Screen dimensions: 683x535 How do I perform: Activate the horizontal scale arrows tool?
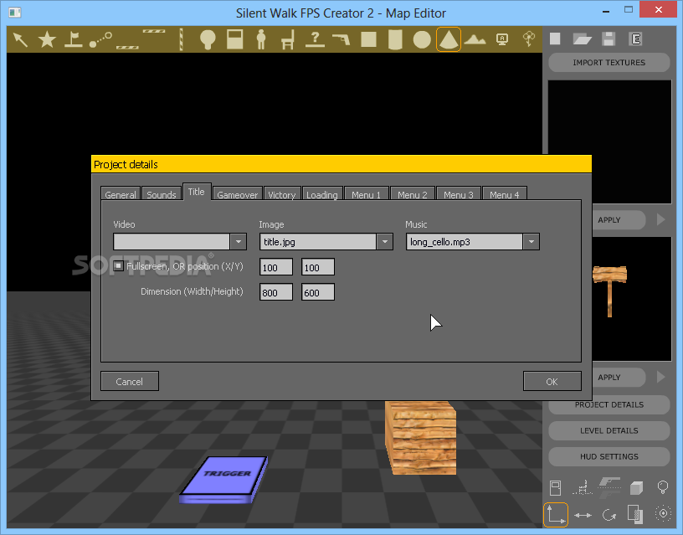tap(583, 515)
